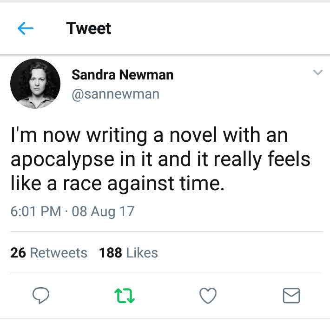View the 26 Retweets list

[49, 253]
